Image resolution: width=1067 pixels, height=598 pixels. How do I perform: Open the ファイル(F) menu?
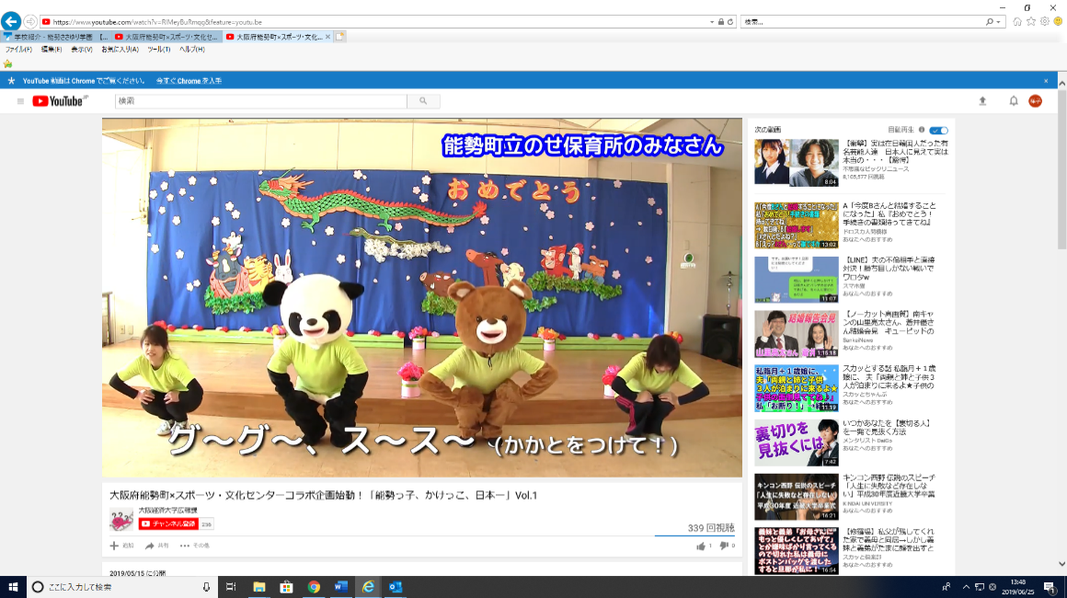(x=18, y=50)
